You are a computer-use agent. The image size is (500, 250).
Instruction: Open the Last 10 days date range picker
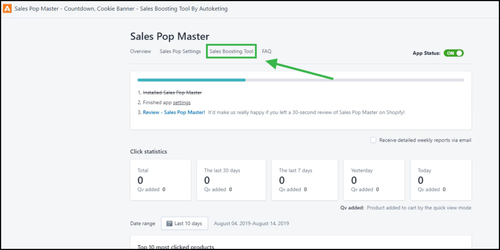point(184,224)
